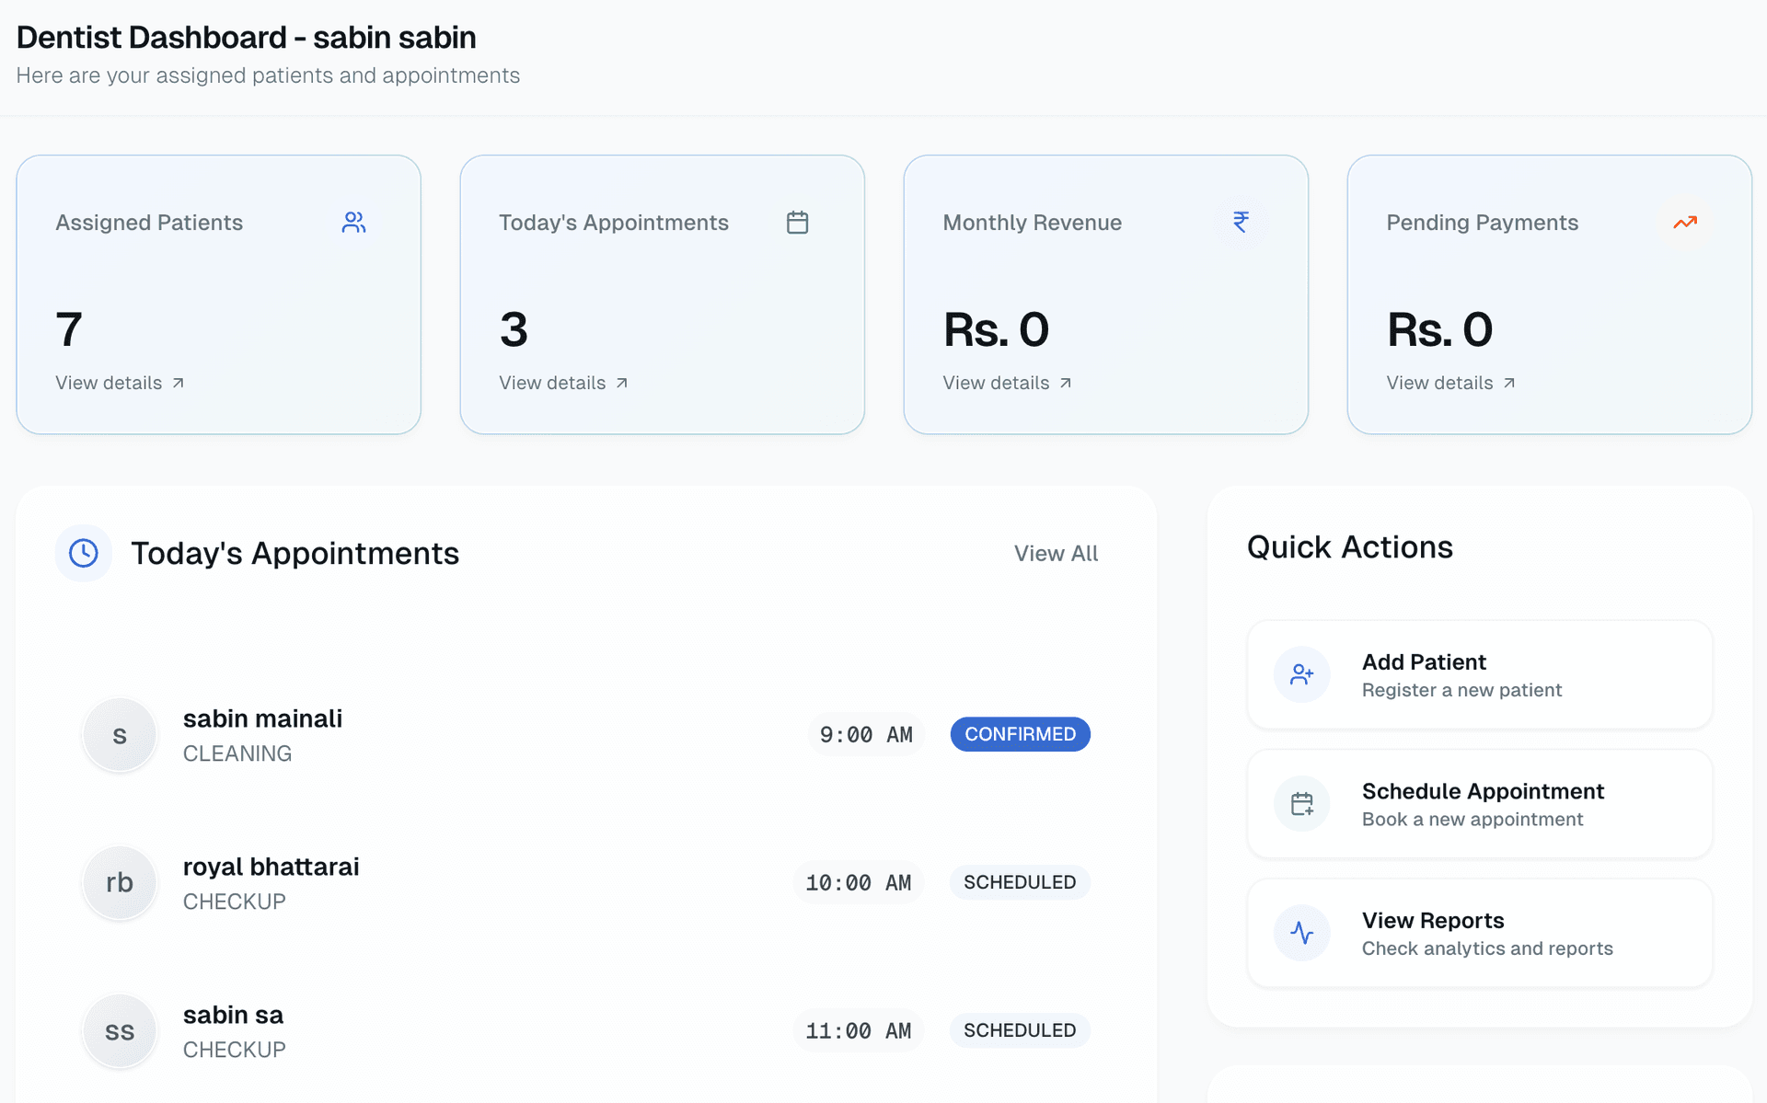Click the clock icon beside Today's Appointments heading

pyautogui.click(x=83, y=553)
